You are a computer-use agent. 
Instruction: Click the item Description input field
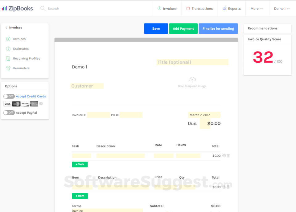tap(123, 187)
